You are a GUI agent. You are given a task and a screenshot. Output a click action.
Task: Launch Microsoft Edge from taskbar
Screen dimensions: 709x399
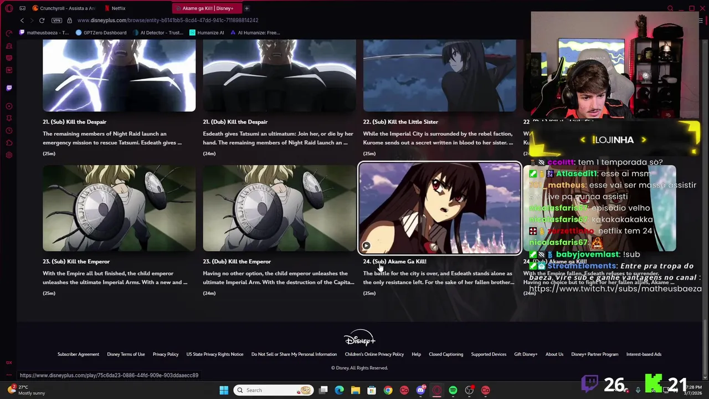pos(340,390)
